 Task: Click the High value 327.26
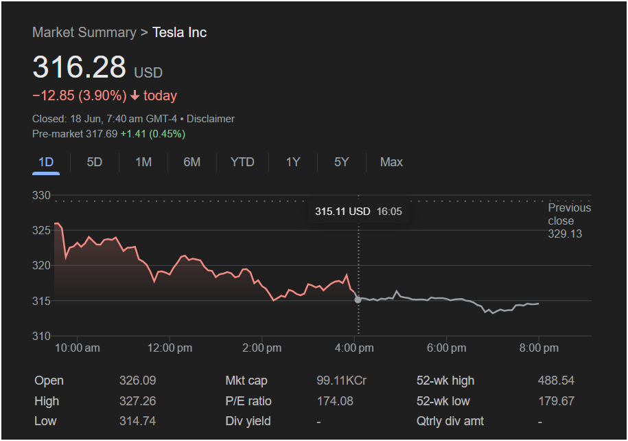click(x=138, y=401)
